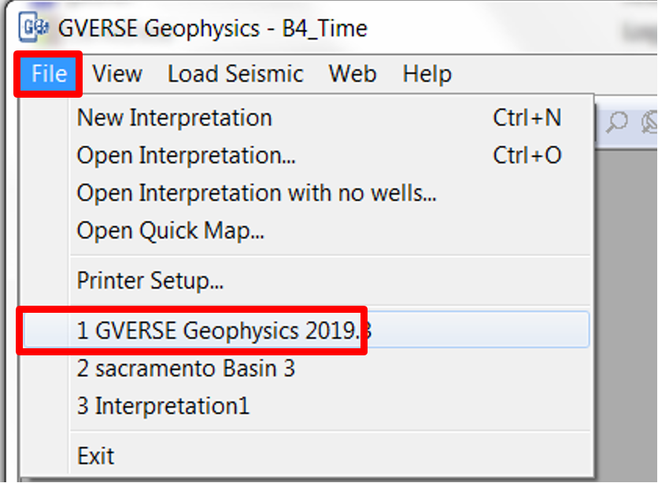Select Open Interpretation... menu entry
The height and width of the screenshot is (483, 658).
[x=306, y=155]
